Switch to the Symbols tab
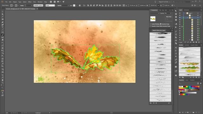Image resolution: width=203 pixels, height=114 pixels. (187, 45)
